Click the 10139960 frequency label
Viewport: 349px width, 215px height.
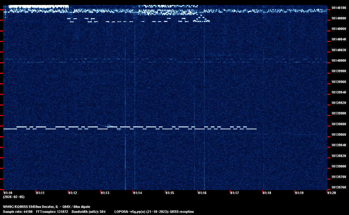click(339, 82)
